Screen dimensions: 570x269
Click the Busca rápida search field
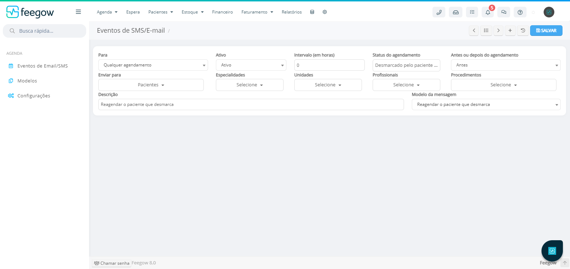tap(45, 31)
